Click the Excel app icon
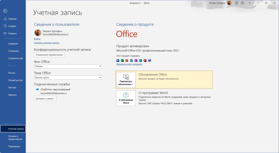Image resolution: width=279 pixels, height=153 pixels. [x=122, y=60]
